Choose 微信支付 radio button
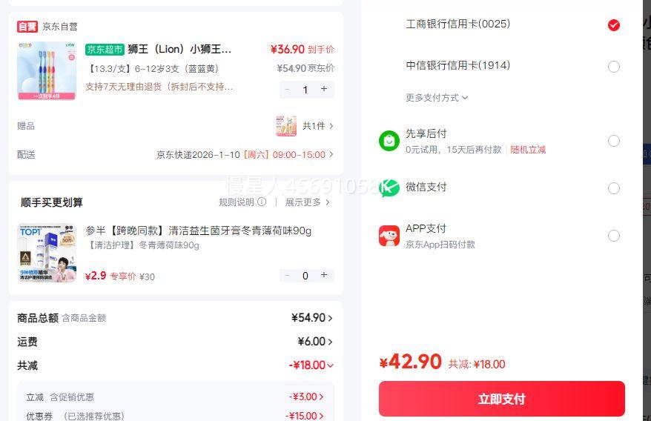651x421 pixels. 614,188
